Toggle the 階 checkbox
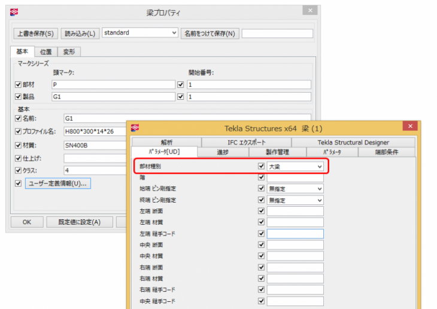 (261, 177)
